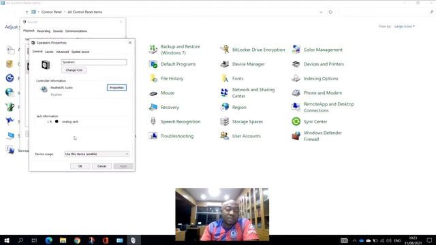Open the Color Management icon

point(296,50)
